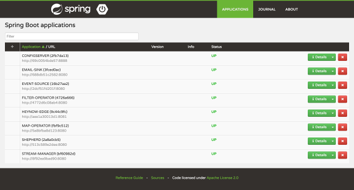Viewport: 354px width, 190px height.
Task: Expand Details dropdown arrow for CONFIGSERVER
Action: point(332,57)
